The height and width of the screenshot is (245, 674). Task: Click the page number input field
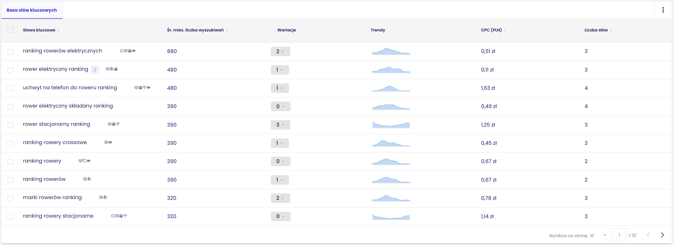tap(619, 235)
